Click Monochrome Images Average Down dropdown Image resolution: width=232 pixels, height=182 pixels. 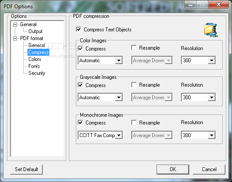152,135
